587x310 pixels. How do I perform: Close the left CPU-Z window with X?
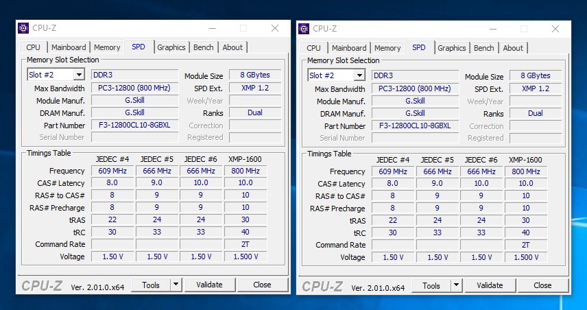pos(275,28)
